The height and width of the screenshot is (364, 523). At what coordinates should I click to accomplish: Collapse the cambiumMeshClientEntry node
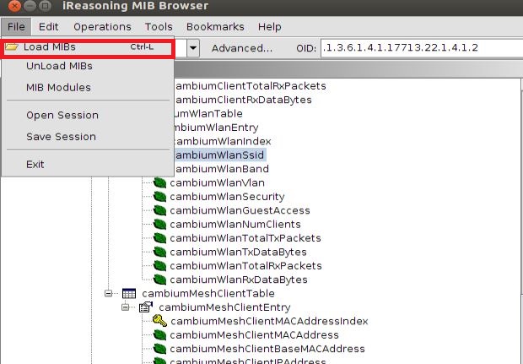pyautogui.click(x=125, y=307)
